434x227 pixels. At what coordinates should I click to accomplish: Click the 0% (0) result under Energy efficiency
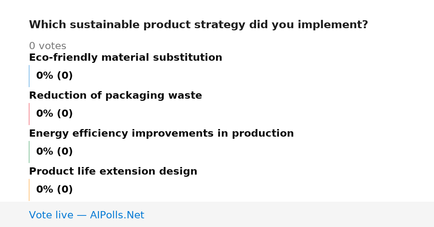(55, 152)
